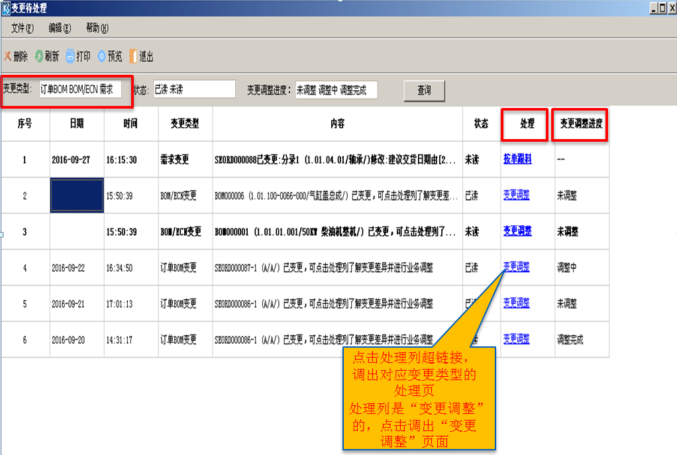Open the 状态 filter field
The height and width of the screenshot is (455, 677).
tap(193, 89)
